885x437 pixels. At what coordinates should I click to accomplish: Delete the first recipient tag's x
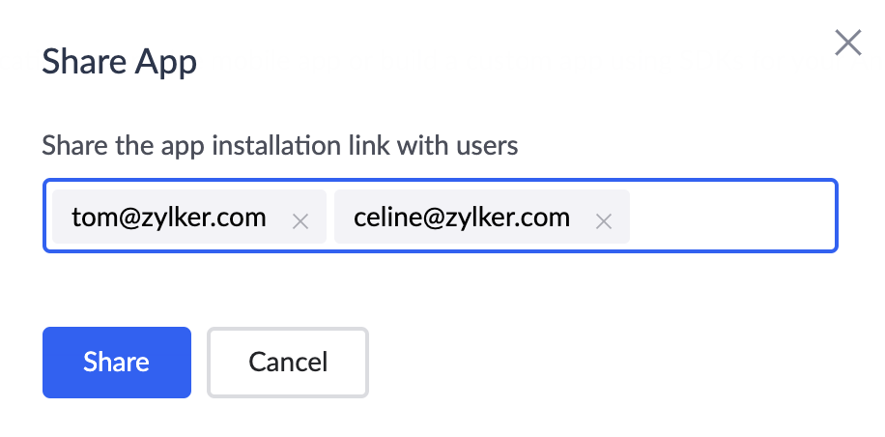[300, 221]
